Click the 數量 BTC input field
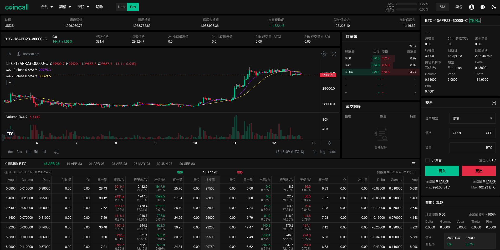Image resolution: width=500 pixels, height=250 pixels. click(473, 148)
